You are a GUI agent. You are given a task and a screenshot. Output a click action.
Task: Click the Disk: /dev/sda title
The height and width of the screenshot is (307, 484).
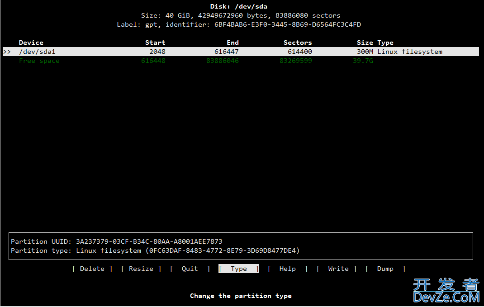coord(238,6)
